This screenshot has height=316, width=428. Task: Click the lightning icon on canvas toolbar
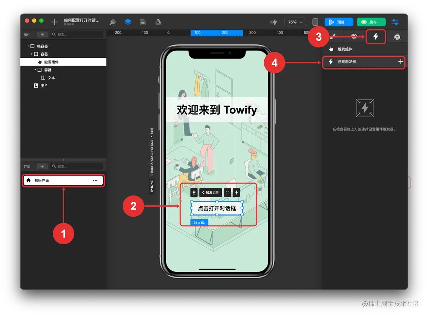pos(236,193)
